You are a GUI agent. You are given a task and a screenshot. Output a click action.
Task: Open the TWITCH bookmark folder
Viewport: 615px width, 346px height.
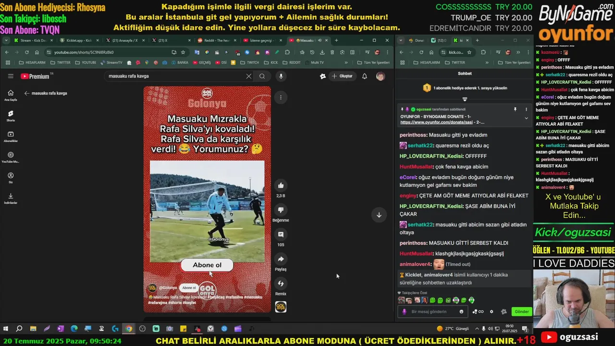point(249,62)
